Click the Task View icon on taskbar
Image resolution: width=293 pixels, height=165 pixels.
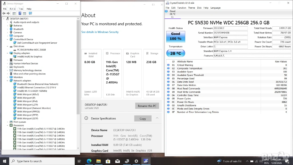[80, 161]
